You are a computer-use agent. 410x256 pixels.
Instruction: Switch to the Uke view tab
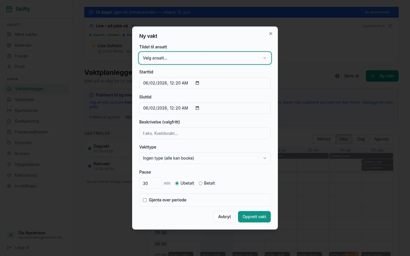[344, 139]
